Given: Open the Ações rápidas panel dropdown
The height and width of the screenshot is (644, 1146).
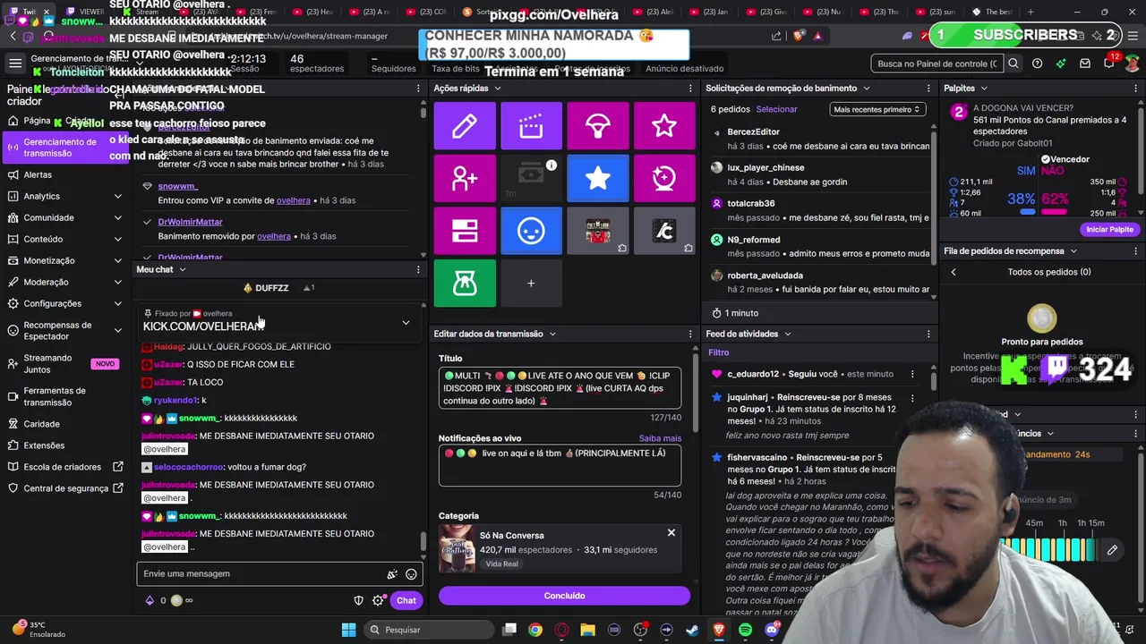Looking at the screenshot, I should click(x=498, y=89).
